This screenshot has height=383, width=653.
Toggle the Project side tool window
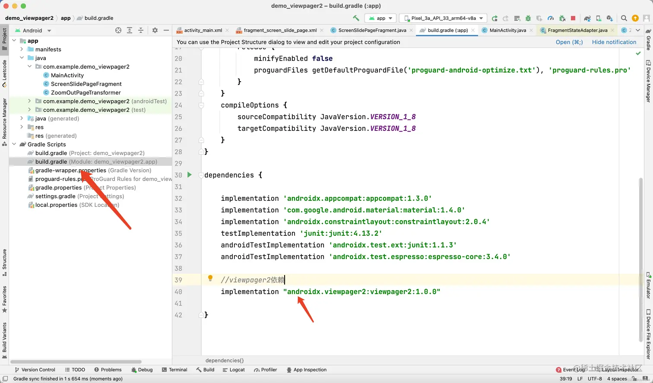(4, 38)
